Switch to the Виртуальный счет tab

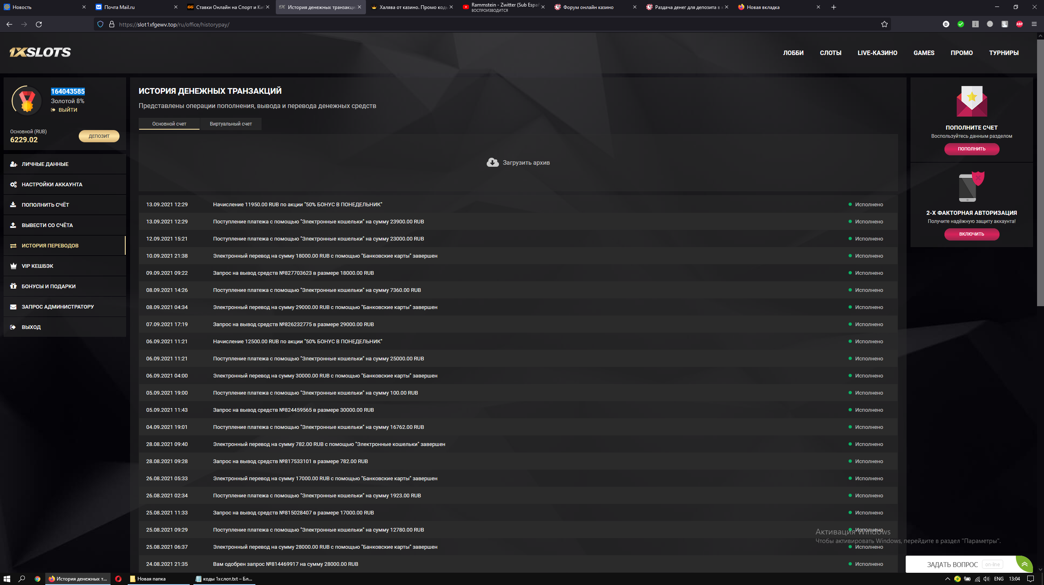[231, 124]
